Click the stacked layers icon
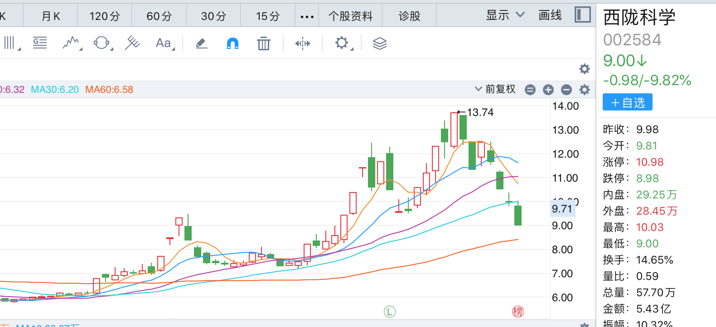Screen dimensions: 716x327 (x=379, y=43)
